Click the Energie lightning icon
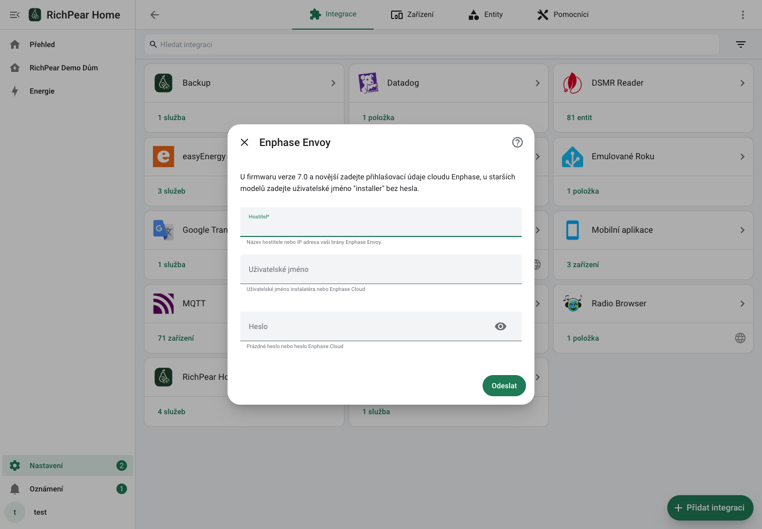762x529 pixels. pos(15,91)
